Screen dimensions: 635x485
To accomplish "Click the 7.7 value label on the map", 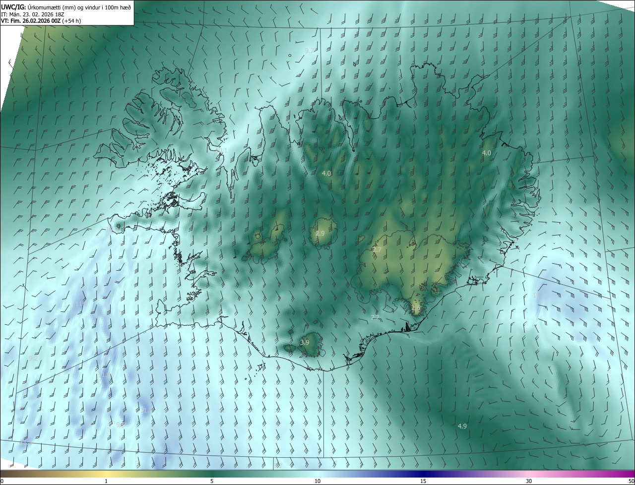I will (375, 317).
